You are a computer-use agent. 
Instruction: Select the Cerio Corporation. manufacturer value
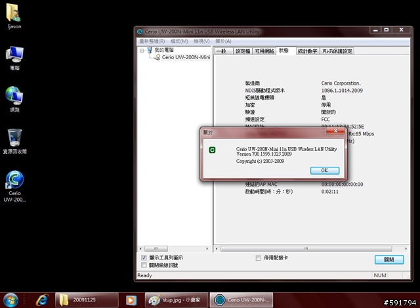(341, 83)
